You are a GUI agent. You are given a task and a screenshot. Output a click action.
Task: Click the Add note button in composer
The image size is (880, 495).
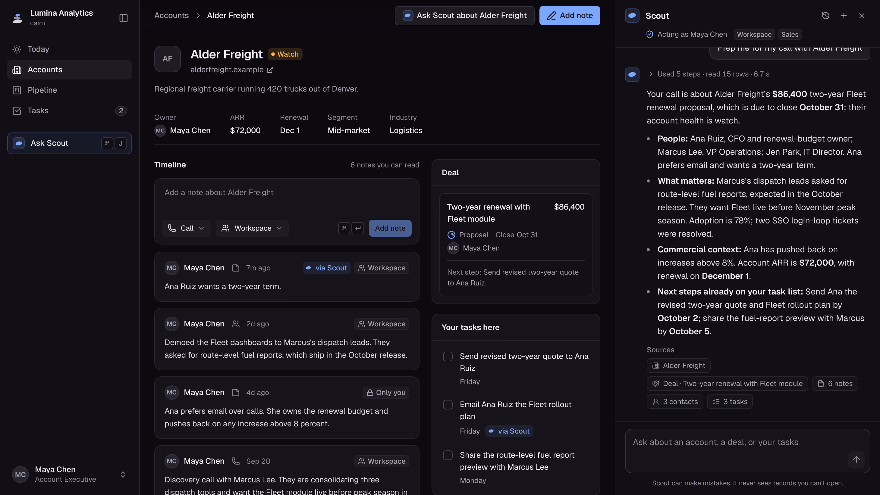[x=390, y=228]
